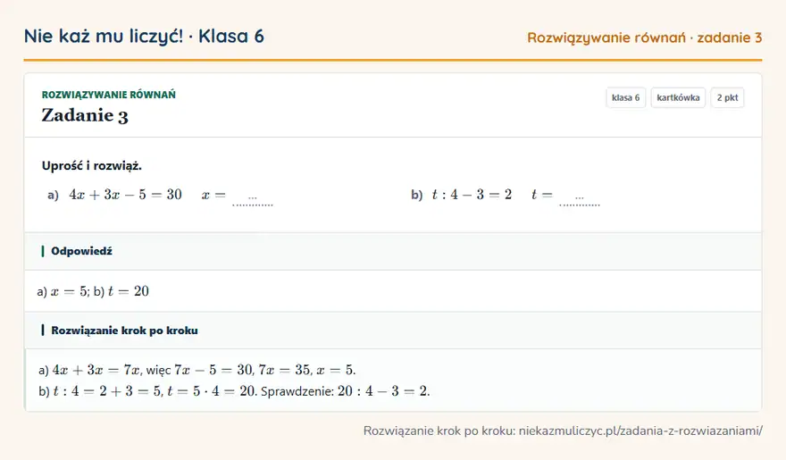
Task: Click solution step b) with 'Sprawdzenie'
Action: (234, 391)
